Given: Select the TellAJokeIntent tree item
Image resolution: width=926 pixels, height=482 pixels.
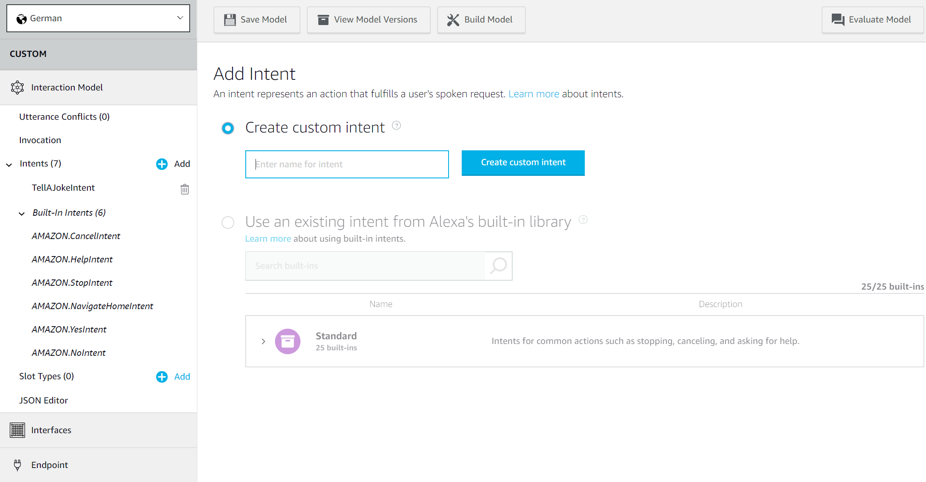Looking at the screenshot, I should coord(63,187).
